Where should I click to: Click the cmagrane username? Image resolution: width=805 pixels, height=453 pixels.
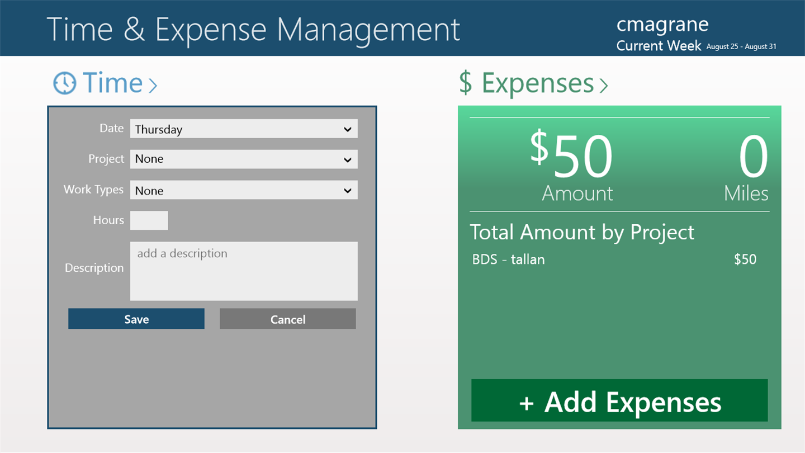(662, 24)
